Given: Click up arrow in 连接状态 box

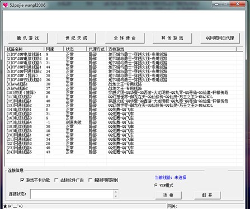Looking at the screenshot, I should click(x=116, y=192).
